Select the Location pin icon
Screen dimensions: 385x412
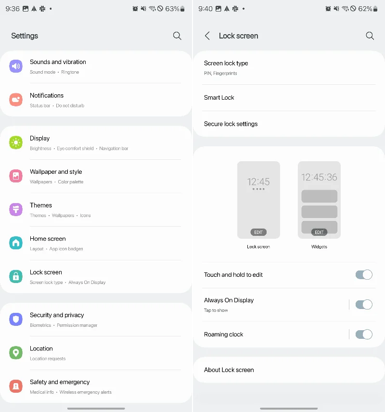pos(16,352)
